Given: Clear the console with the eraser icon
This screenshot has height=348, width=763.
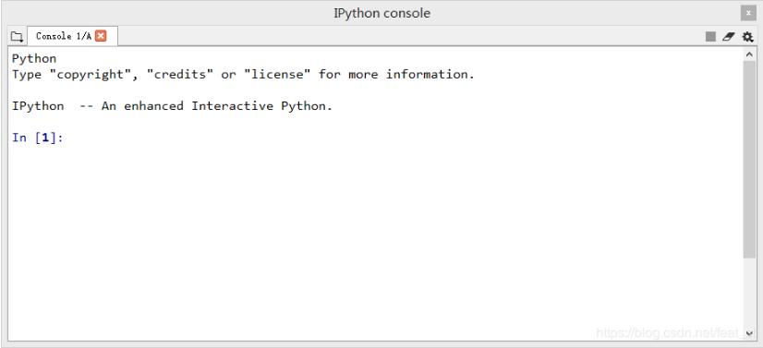Looking at the screenshot, I should pyautogui.click(x=729, y=36).
